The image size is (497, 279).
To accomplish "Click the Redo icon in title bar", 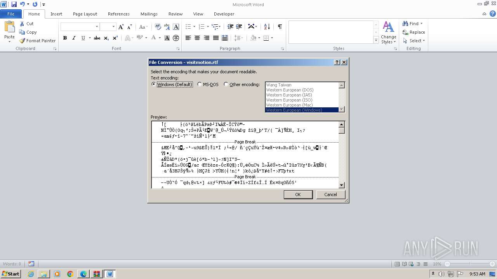I will [x=35, y=4].
